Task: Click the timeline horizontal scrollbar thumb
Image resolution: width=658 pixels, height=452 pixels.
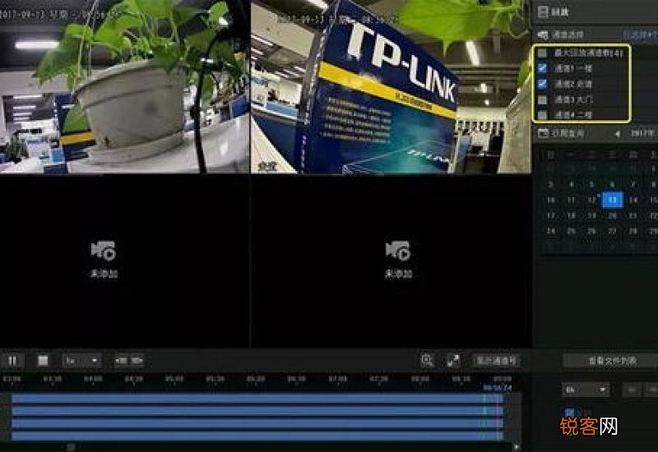Action: (72, 447)
